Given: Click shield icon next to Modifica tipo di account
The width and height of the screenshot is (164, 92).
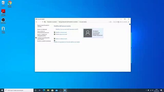Looking at the screenshot, I should [55, 34].
